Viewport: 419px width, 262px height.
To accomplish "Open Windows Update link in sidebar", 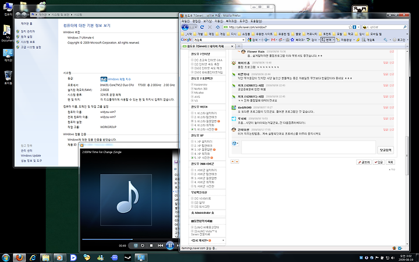I will click(31, 155).
